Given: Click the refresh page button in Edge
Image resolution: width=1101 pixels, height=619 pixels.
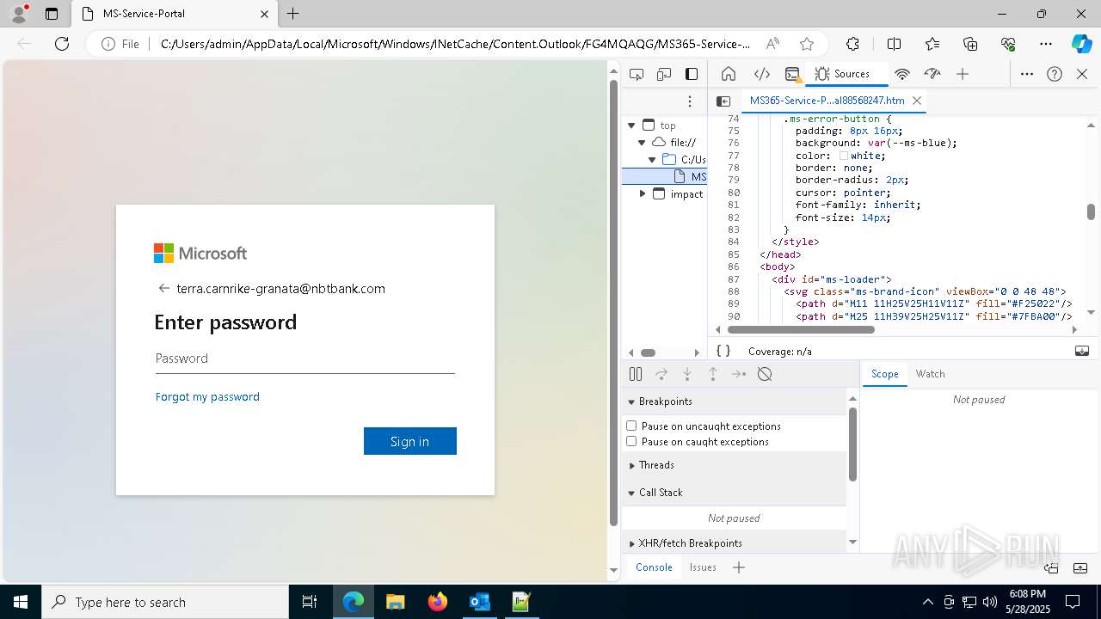Looking at the screenshot, I should click(x=62, y=44).
